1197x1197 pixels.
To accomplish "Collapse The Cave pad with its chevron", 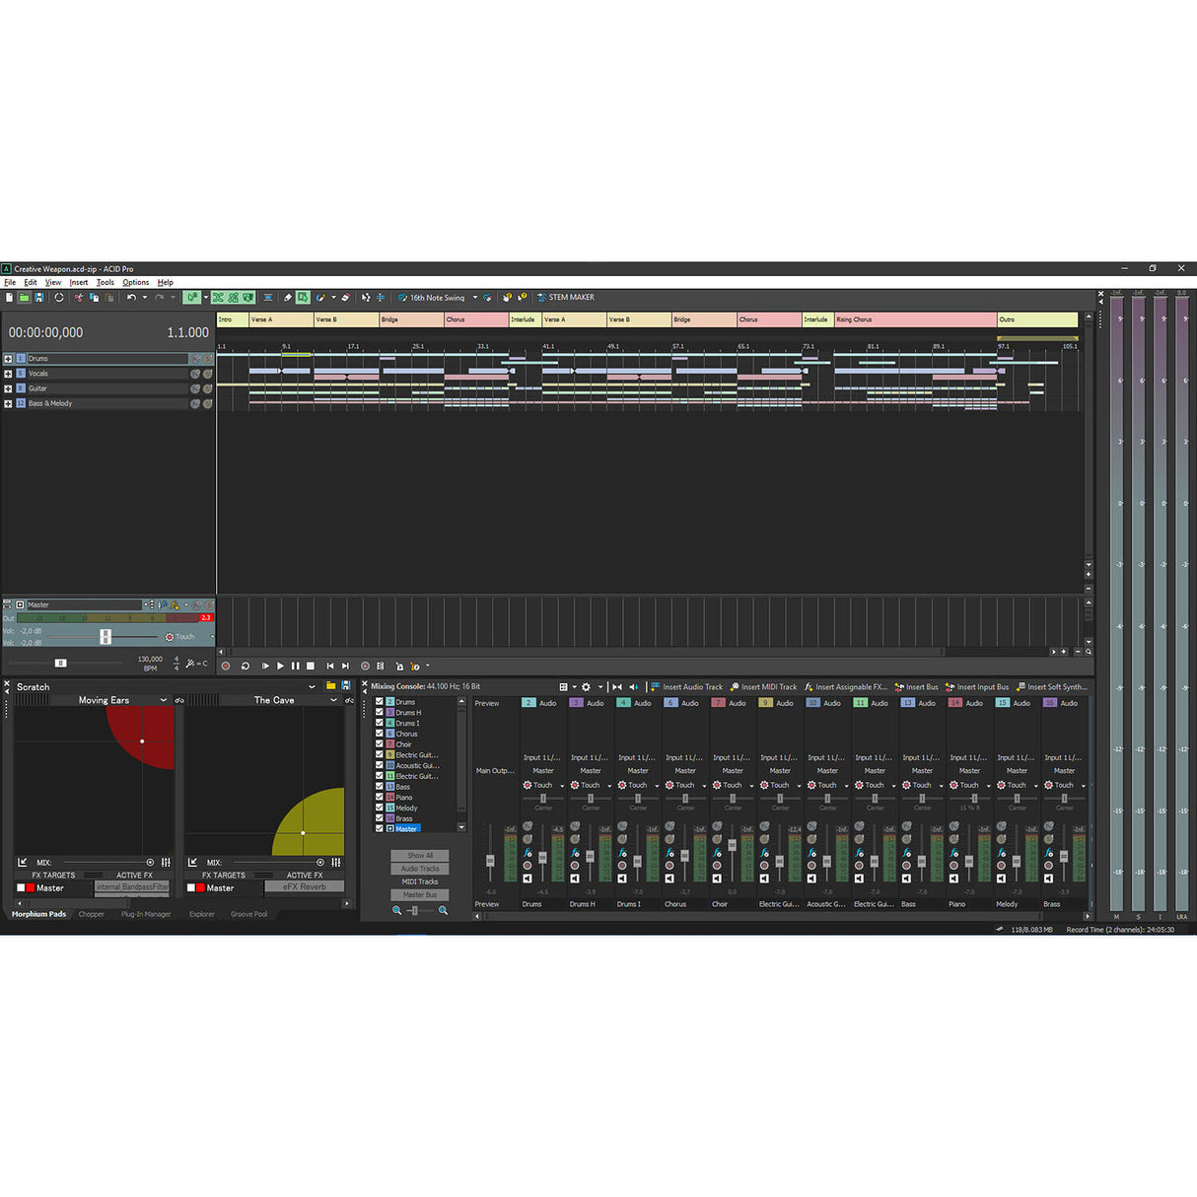I will (x=334, y=700).
